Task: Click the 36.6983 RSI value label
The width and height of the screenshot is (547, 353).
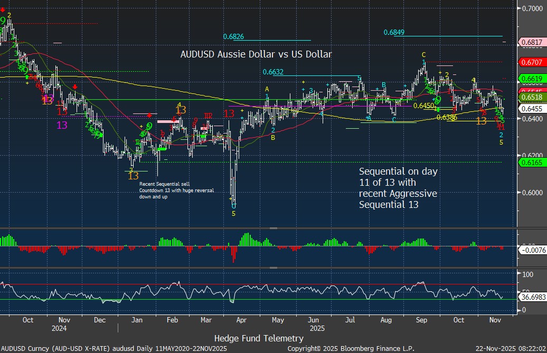Action: pos(531,298)
